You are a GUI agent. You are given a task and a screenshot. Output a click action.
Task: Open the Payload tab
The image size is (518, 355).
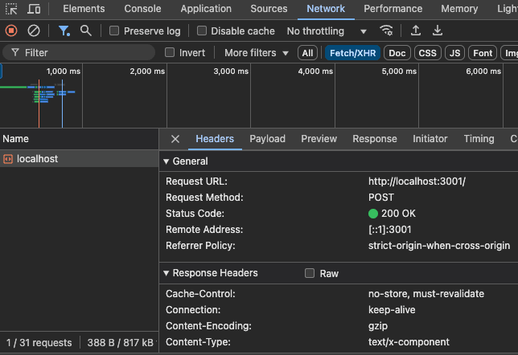click(x=267, y=139)
